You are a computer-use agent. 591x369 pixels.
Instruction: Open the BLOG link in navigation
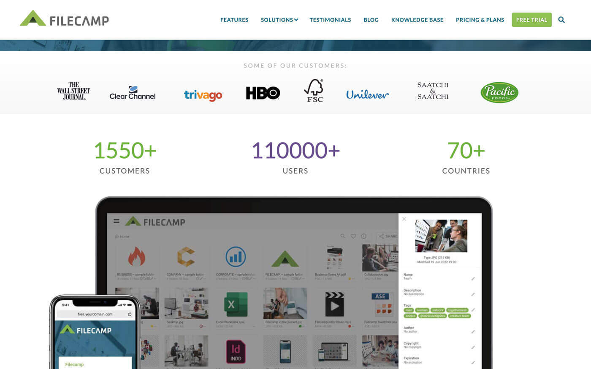371,20
